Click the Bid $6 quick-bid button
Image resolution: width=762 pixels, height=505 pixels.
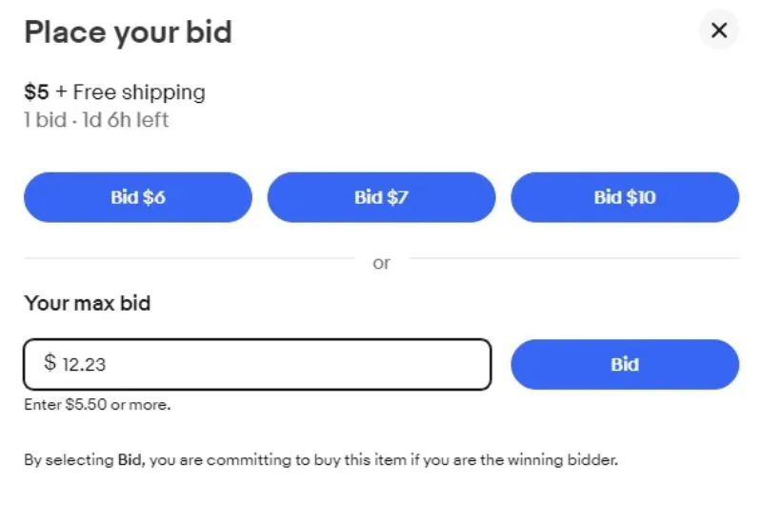tap(137, 197)
